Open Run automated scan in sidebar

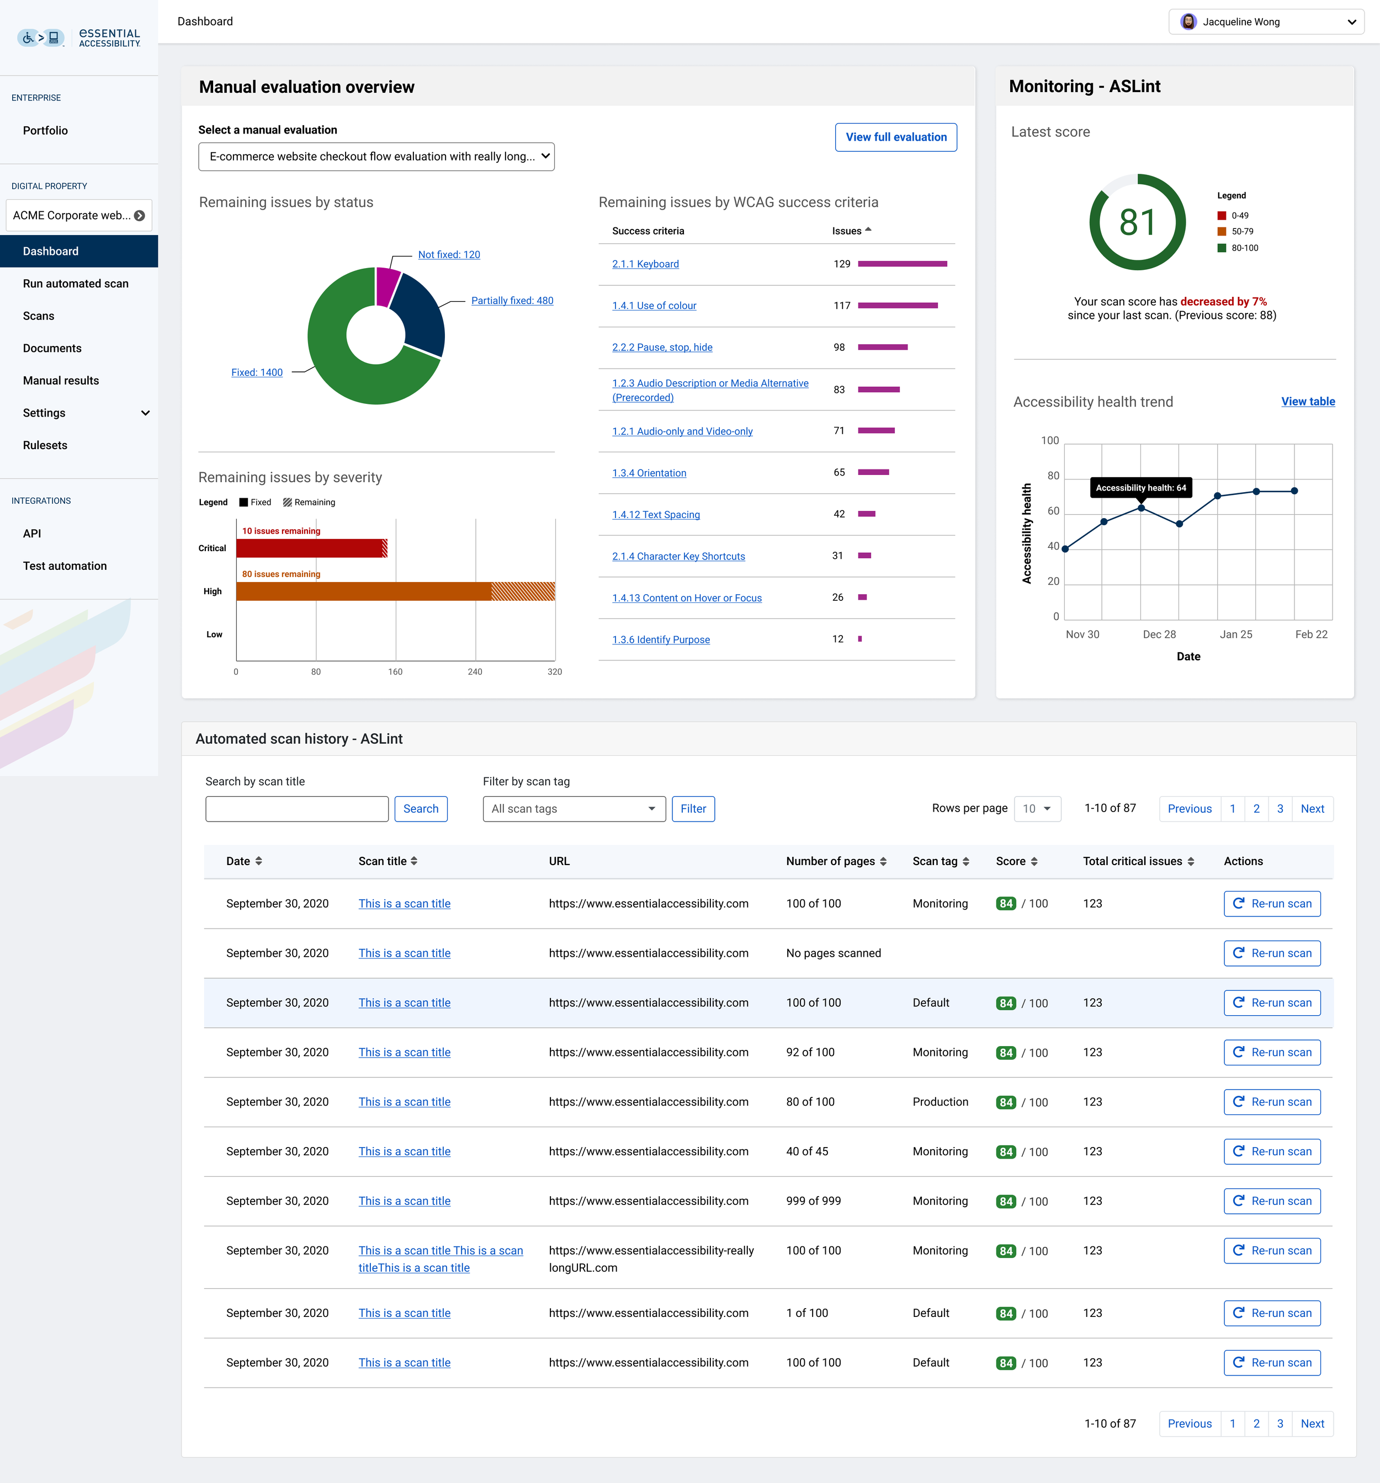(x=76, y=284)
